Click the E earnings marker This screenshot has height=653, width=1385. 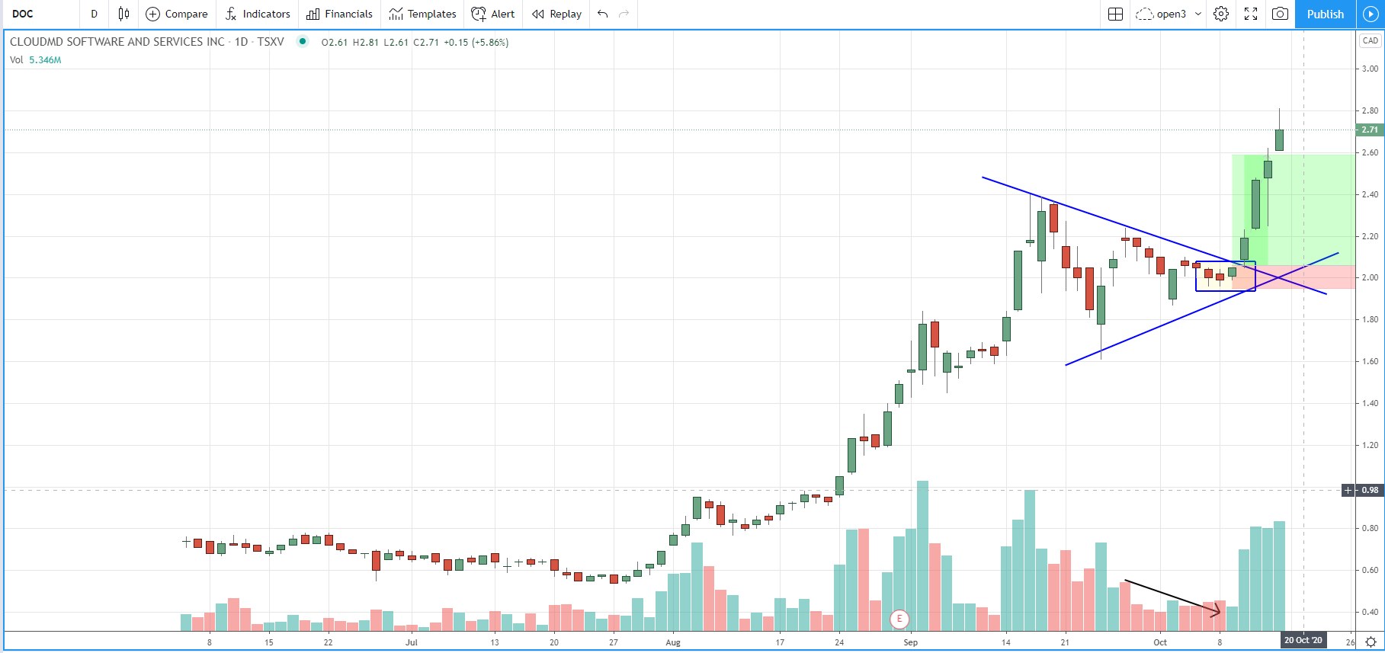tap(899, 619)
